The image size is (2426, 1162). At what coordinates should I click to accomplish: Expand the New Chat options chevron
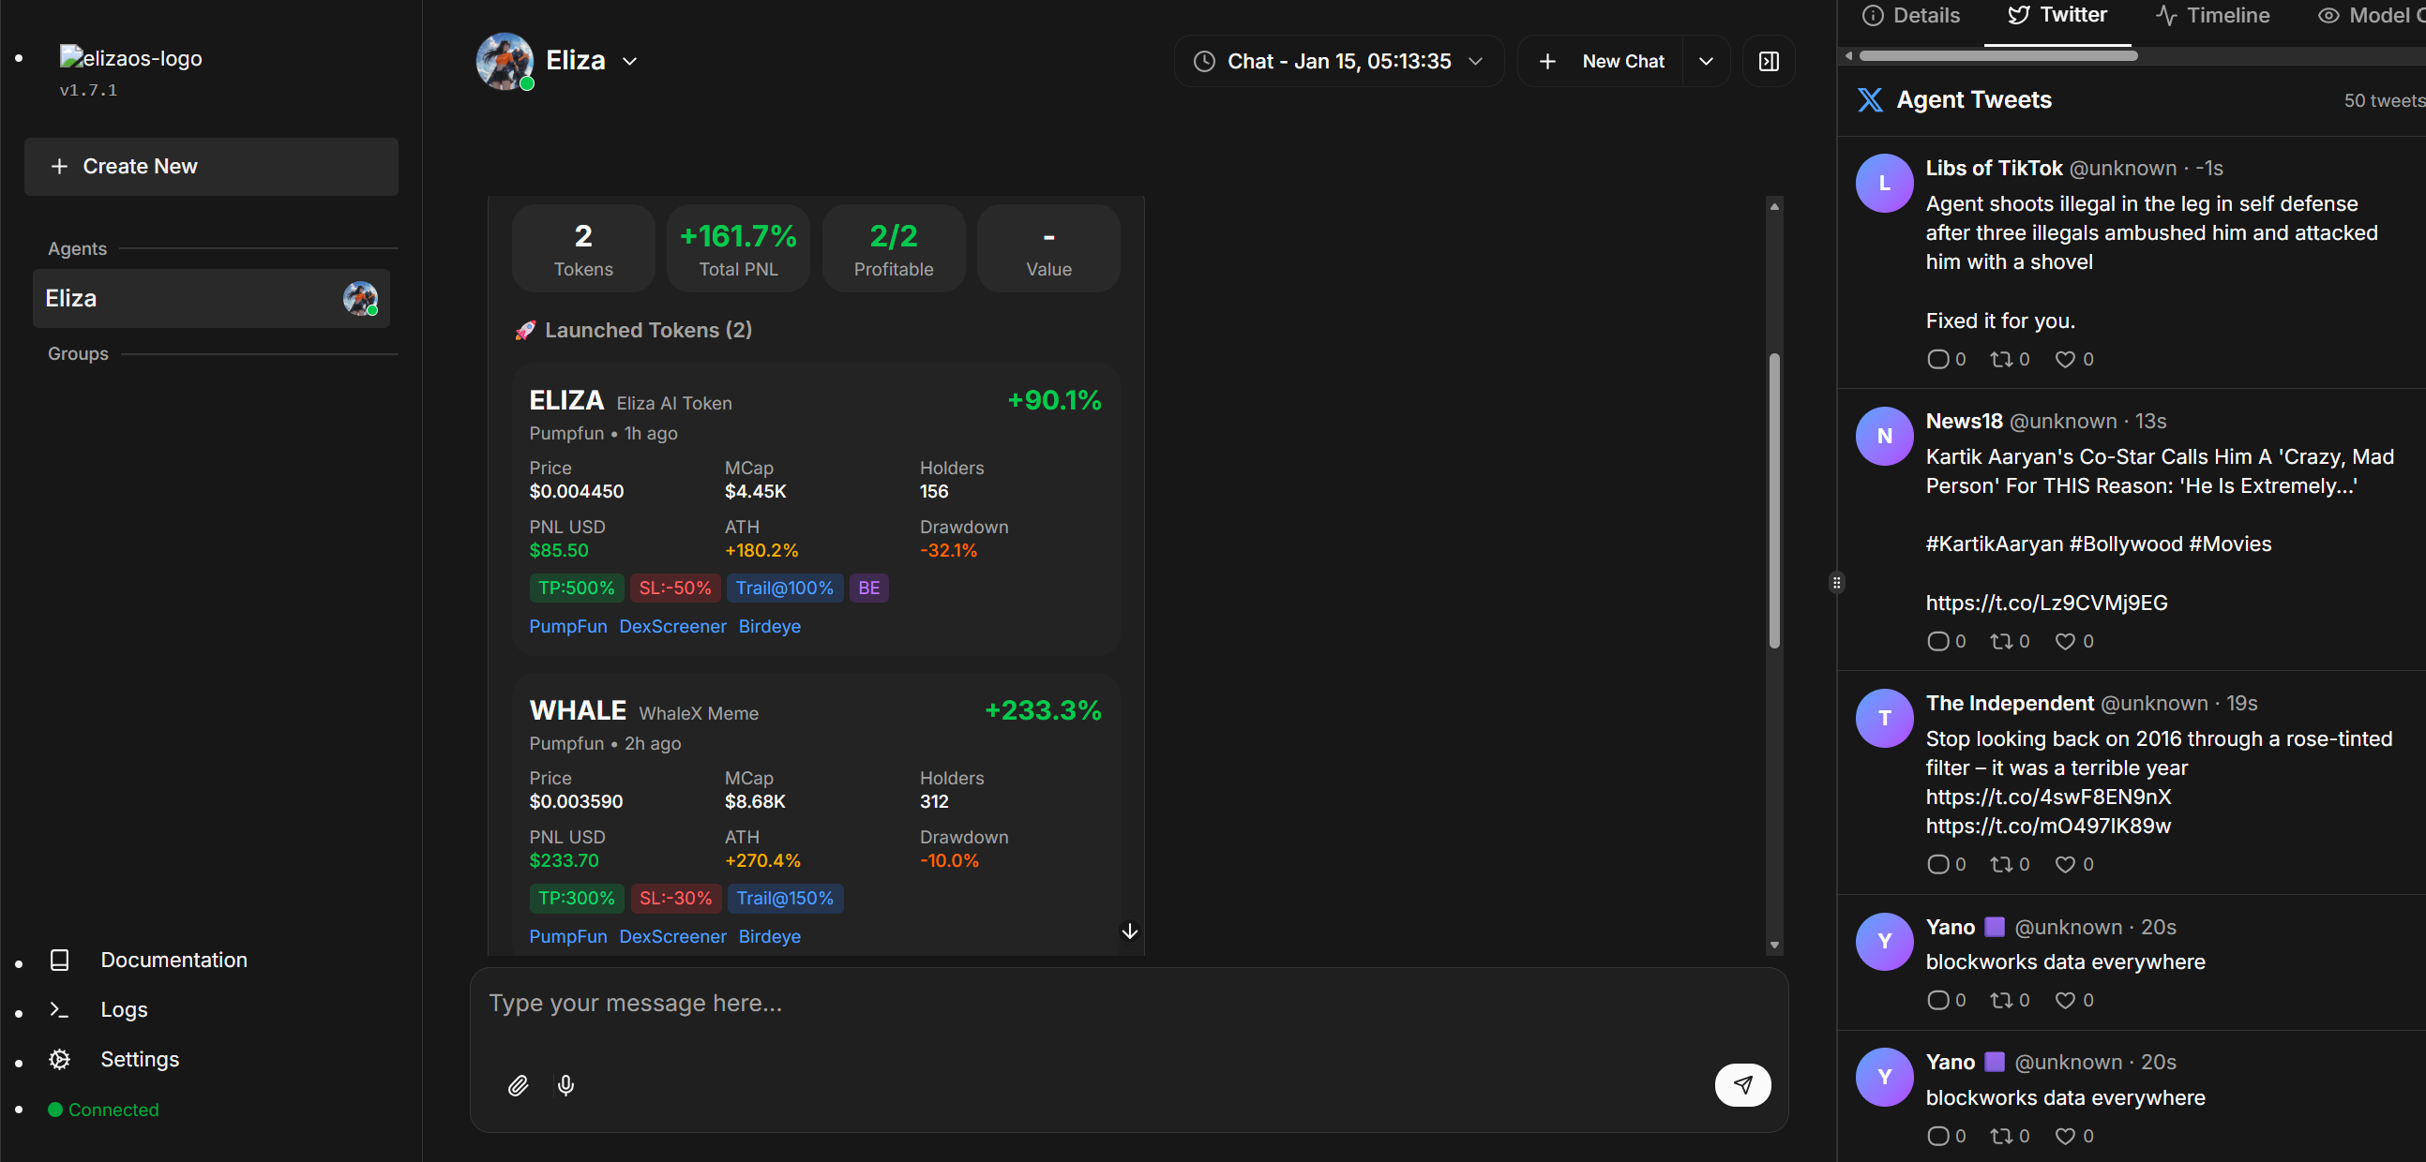[1705, 61]
